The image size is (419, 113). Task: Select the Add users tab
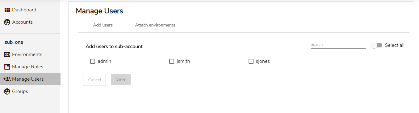pyautogui.click(x=103, y=25)
